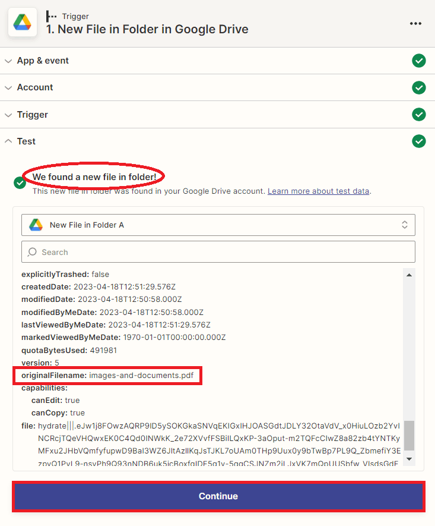The image size is (435, 526).
Task: Click the magnifier icon in search box
Action: (33, 252)
